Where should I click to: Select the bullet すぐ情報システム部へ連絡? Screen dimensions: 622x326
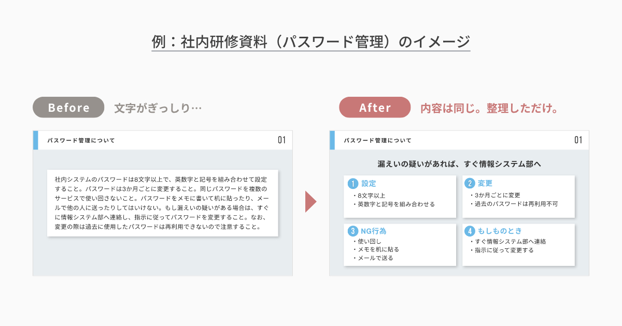pyautogui.click(x=507, y=241)
